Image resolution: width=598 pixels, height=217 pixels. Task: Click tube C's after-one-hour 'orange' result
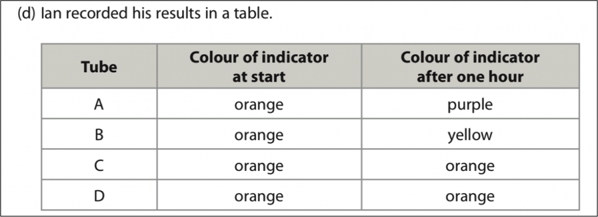(470, 166)
